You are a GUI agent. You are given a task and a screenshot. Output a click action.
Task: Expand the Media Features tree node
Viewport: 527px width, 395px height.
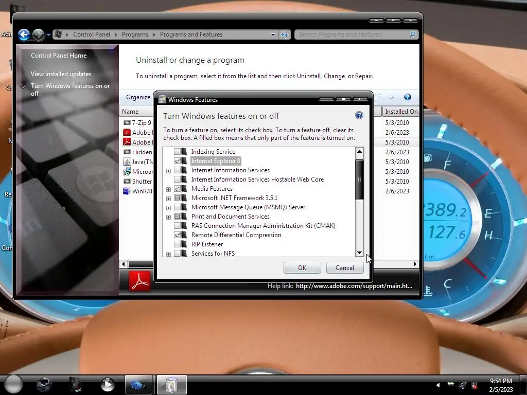point(168,189)
